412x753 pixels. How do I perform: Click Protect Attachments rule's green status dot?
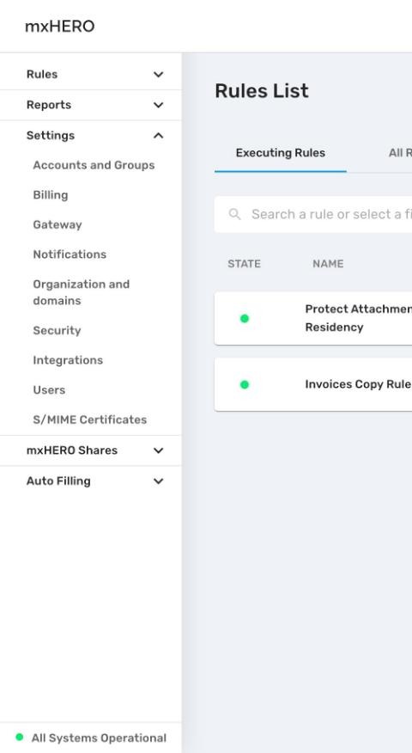click(x=244, y=318)
